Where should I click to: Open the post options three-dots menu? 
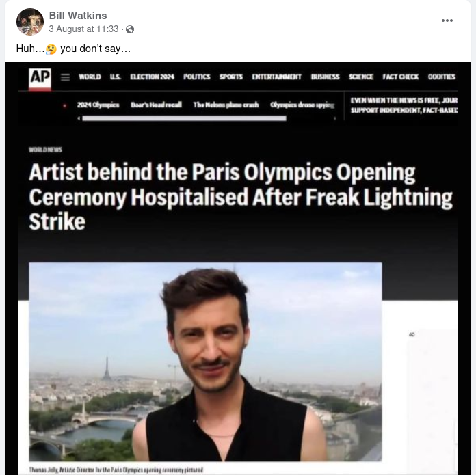(447, 21)
